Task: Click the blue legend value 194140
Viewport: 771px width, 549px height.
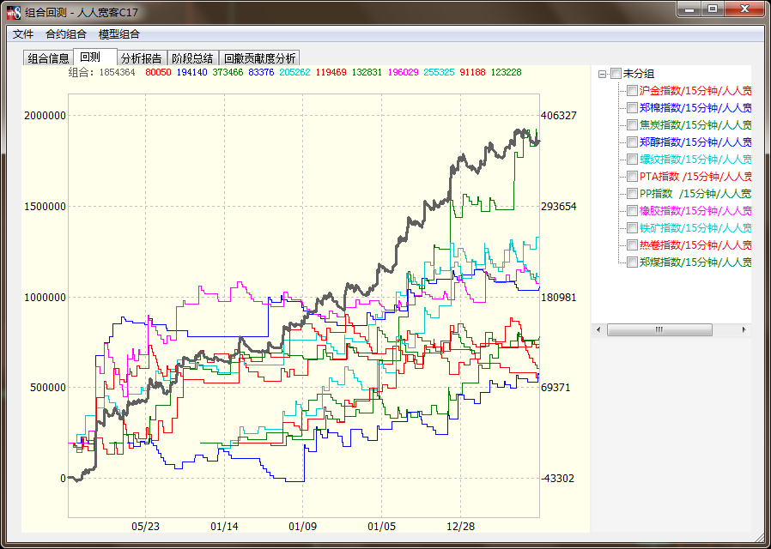Action: pyautogui.click(x=191, y=72)
